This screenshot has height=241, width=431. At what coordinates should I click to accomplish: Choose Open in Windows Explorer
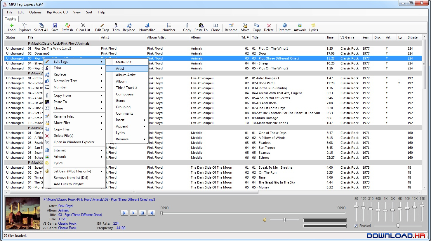click(x=74, y=142)
